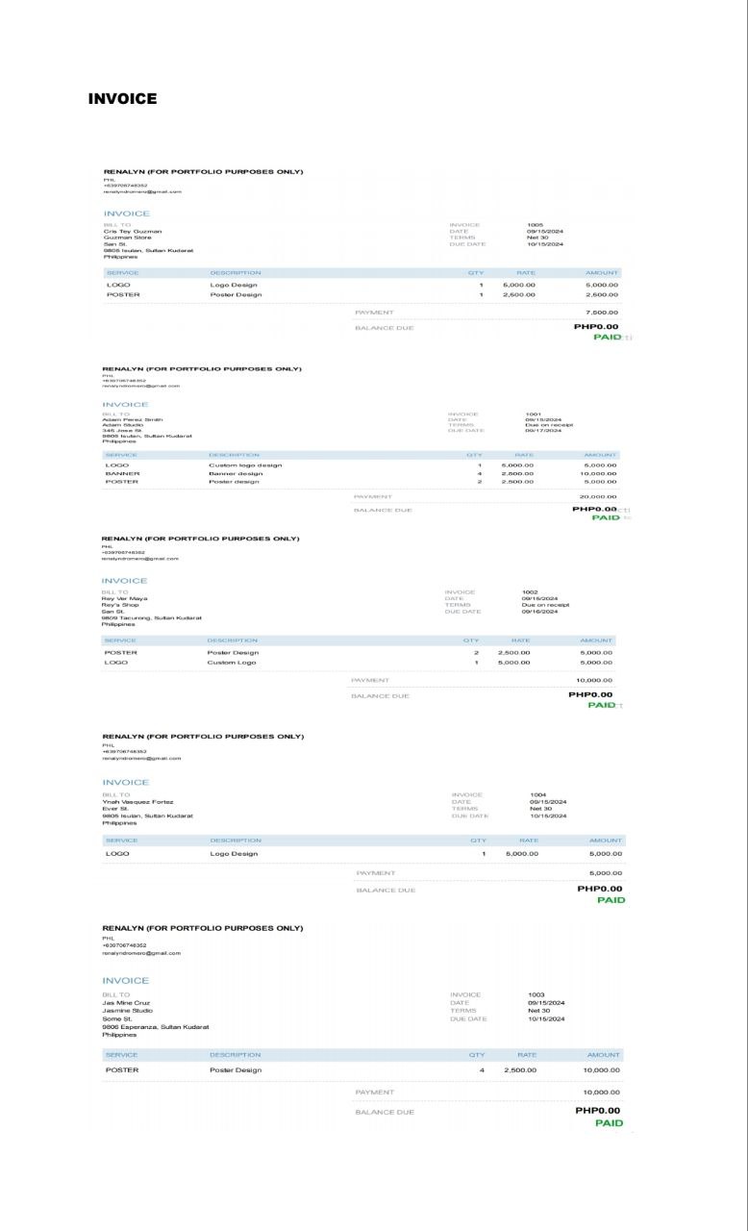Click the 9809 Tacurong address line
This screenshot has width=748, height=1231.
[152, 617]
